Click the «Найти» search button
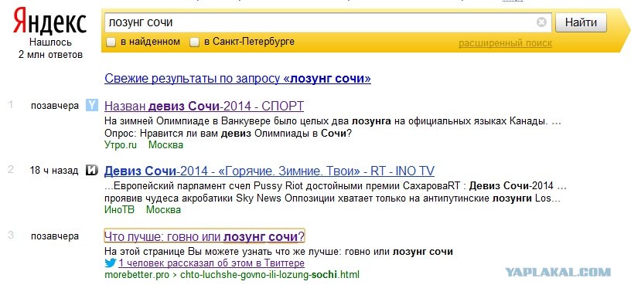The width and height of the screenshot is (631, 295). pyautogui.click(x=581, y=22)
